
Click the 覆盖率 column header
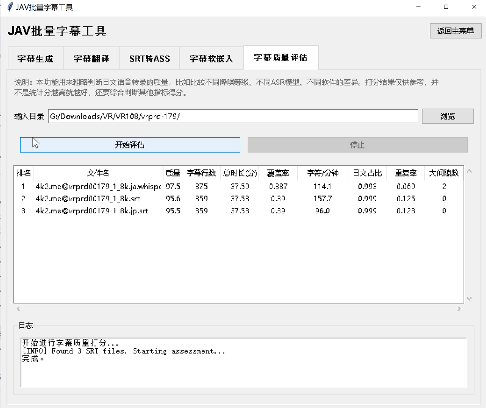(x=278, y=173)
